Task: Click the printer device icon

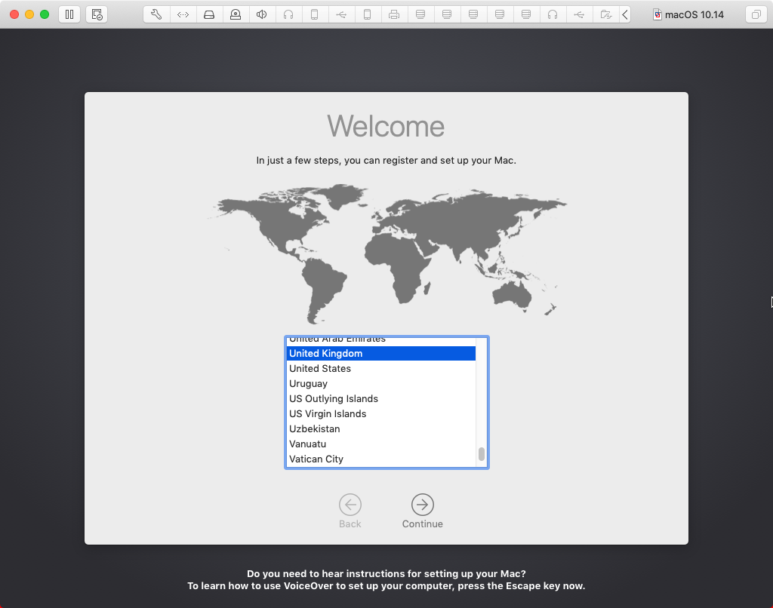Action: (394, 14)
